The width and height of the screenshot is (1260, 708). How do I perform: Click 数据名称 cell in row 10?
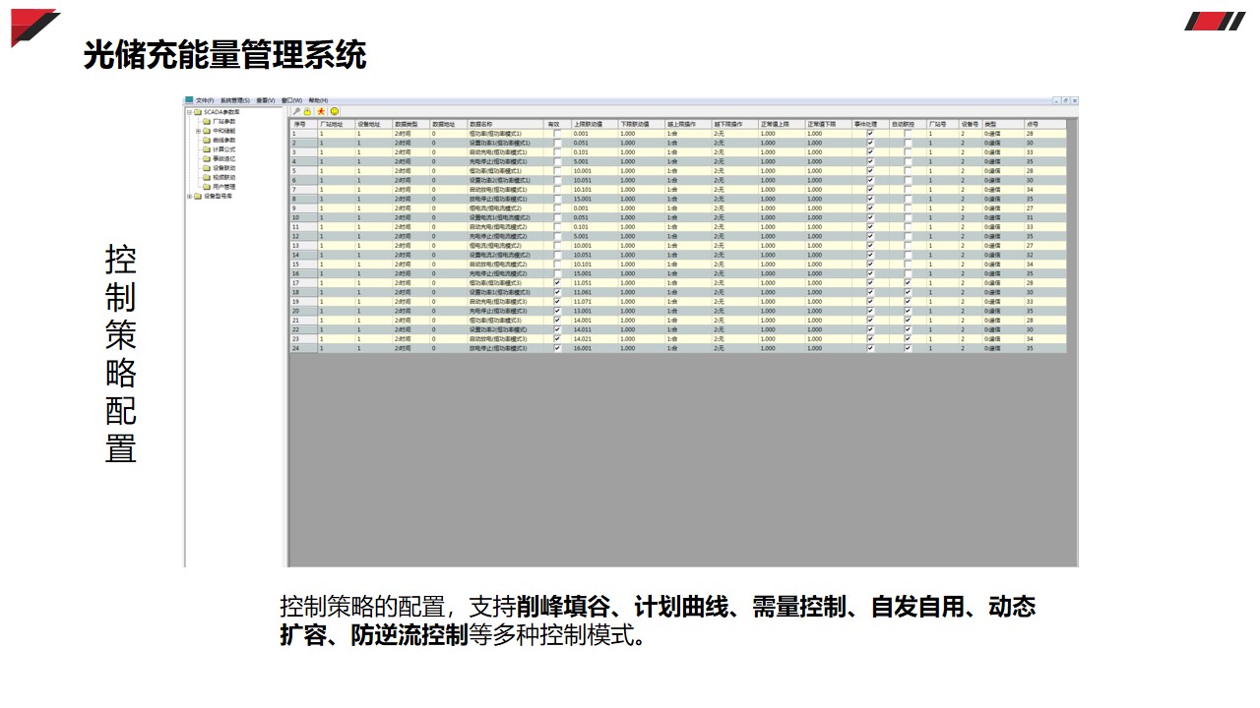[507, 217]
